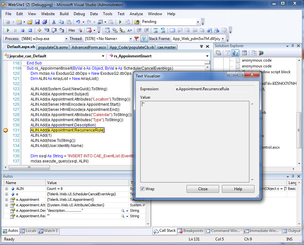Open the Output tab
Screen dimensions: 304x245
coord(292,230)
